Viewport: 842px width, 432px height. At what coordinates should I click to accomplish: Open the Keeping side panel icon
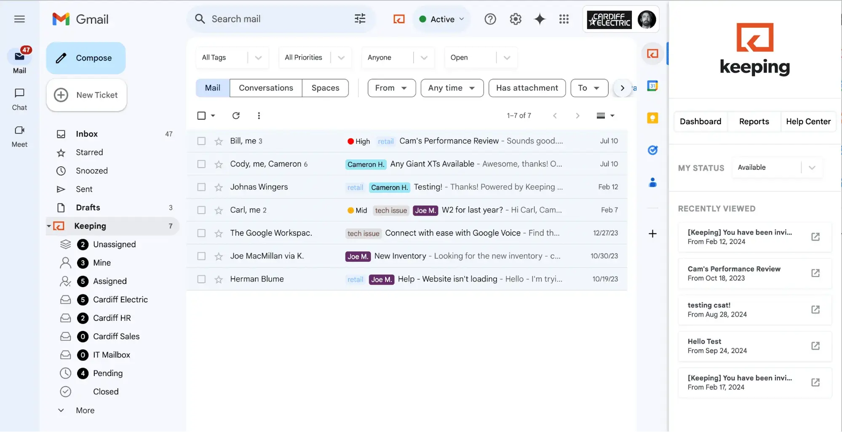pyautogui.click(x=652, y=54)
